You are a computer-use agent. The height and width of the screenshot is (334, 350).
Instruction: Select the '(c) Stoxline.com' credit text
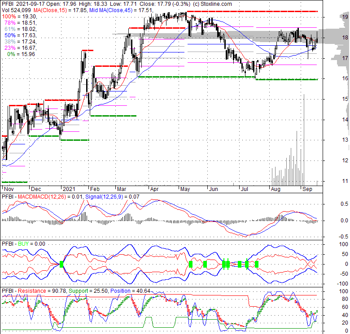tap(212, 4)
